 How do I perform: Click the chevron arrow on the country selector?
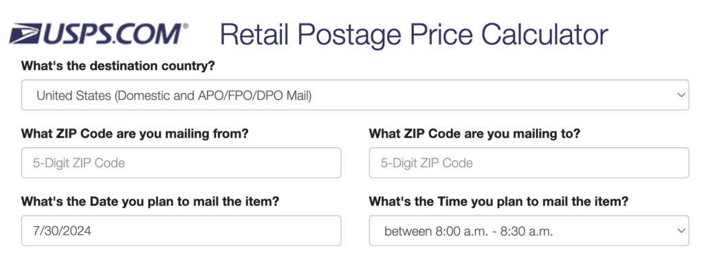(681, 95)
